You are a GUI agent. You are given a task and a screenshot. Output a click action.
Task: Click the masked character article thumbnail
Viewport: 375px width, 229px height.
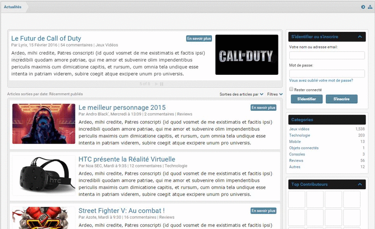(44, 124)
